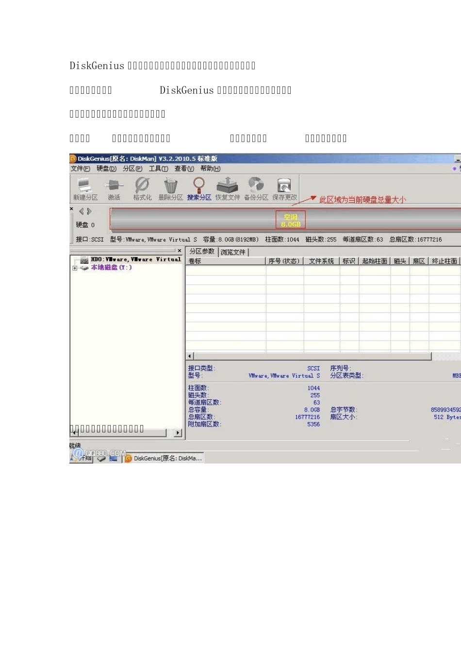Click the 512 Bytes sector size value
Screen dimensions: 461x653
(447, 417)
